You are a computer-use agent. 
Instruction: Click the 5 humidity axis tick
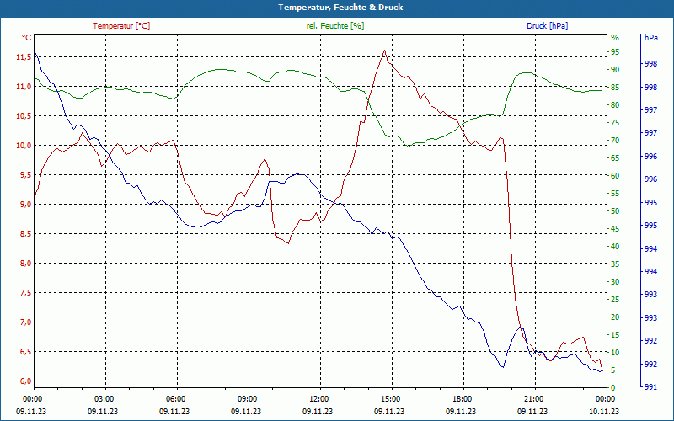point(613,370)
